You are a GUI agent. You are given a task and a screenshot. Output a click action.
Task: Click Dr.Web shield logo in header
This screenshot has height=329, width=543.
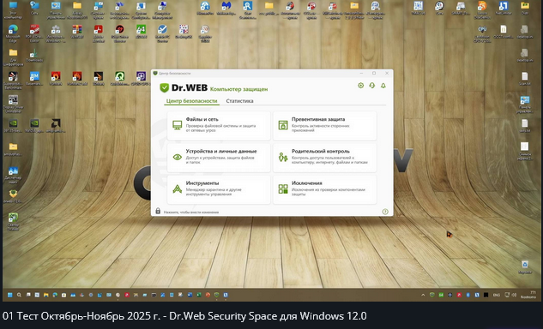tap(164, 88)
